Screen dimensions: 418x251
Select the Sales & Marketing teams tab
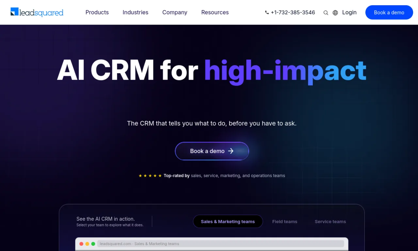pos(228,221)
